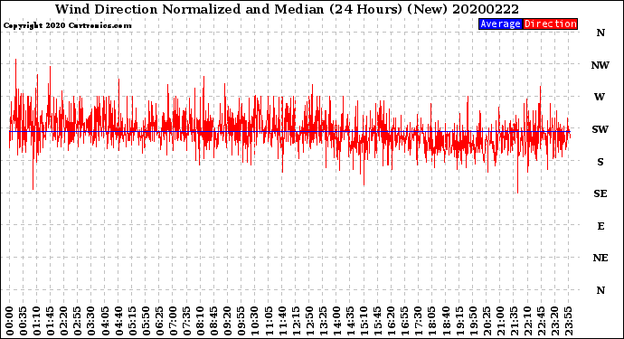624x339 pixels.
Task: Click the 00:00 time axis label
Action: [10, 321]
